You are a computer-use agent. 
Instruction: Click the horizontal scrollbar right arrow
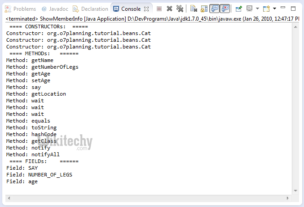[x=295, y=198]
